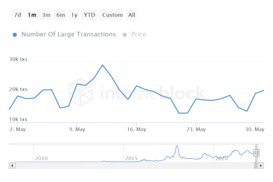The width and height of the screenshot is (273, 182).
Task: Select the 7d time range
Action: pos(17,15)
